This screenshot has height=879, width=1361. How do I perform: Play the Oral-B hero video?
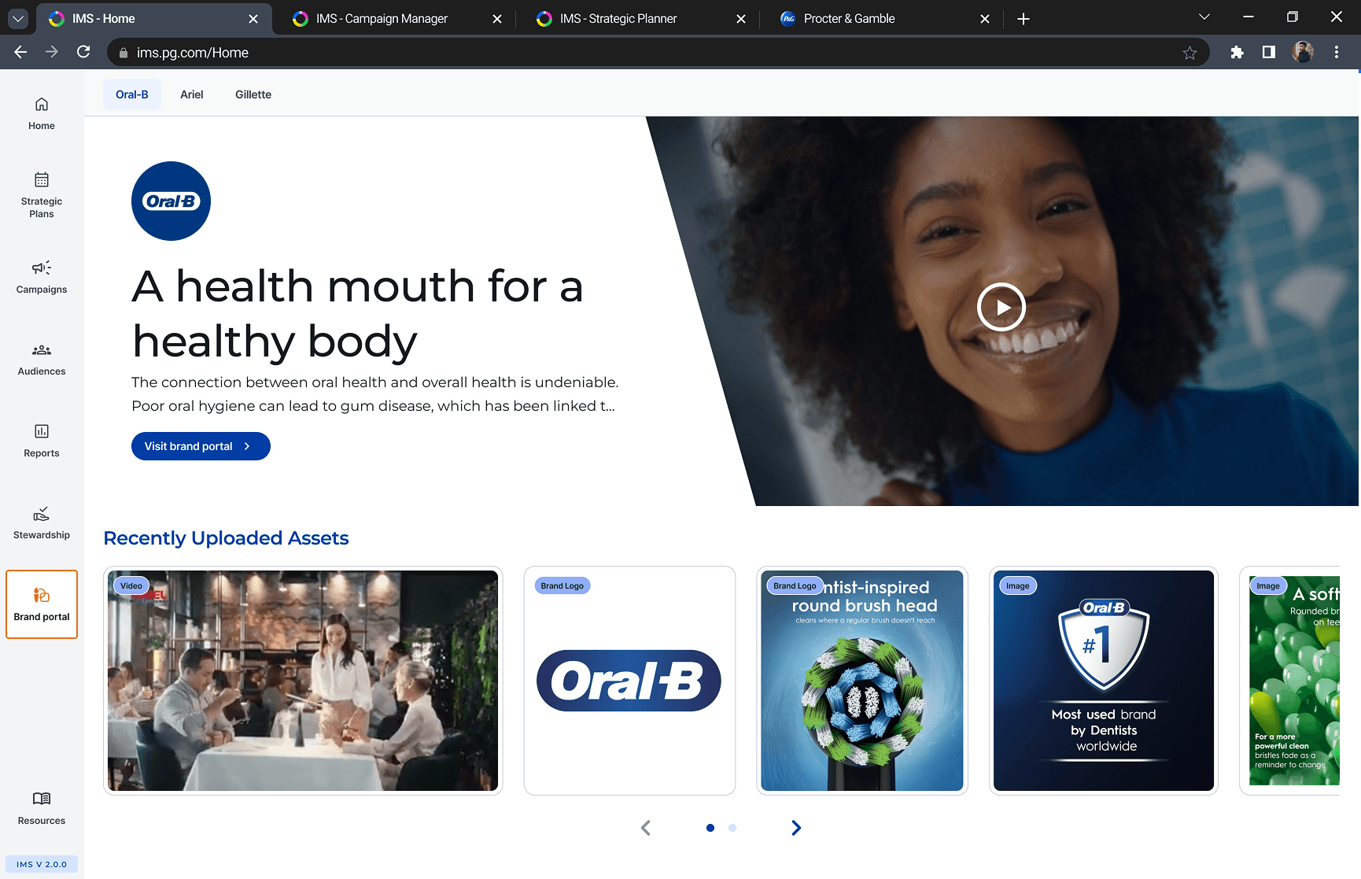[1001, 307]
